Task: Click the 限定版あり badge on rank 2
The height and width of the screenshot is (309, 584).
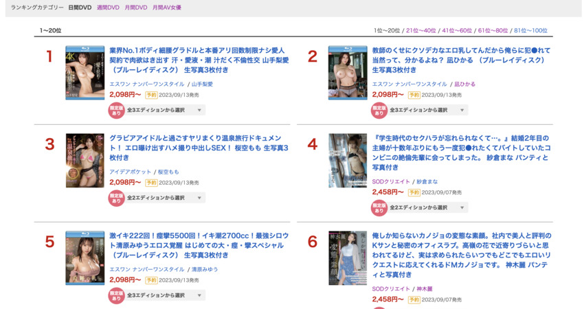Action: click(x=379, y=110)
